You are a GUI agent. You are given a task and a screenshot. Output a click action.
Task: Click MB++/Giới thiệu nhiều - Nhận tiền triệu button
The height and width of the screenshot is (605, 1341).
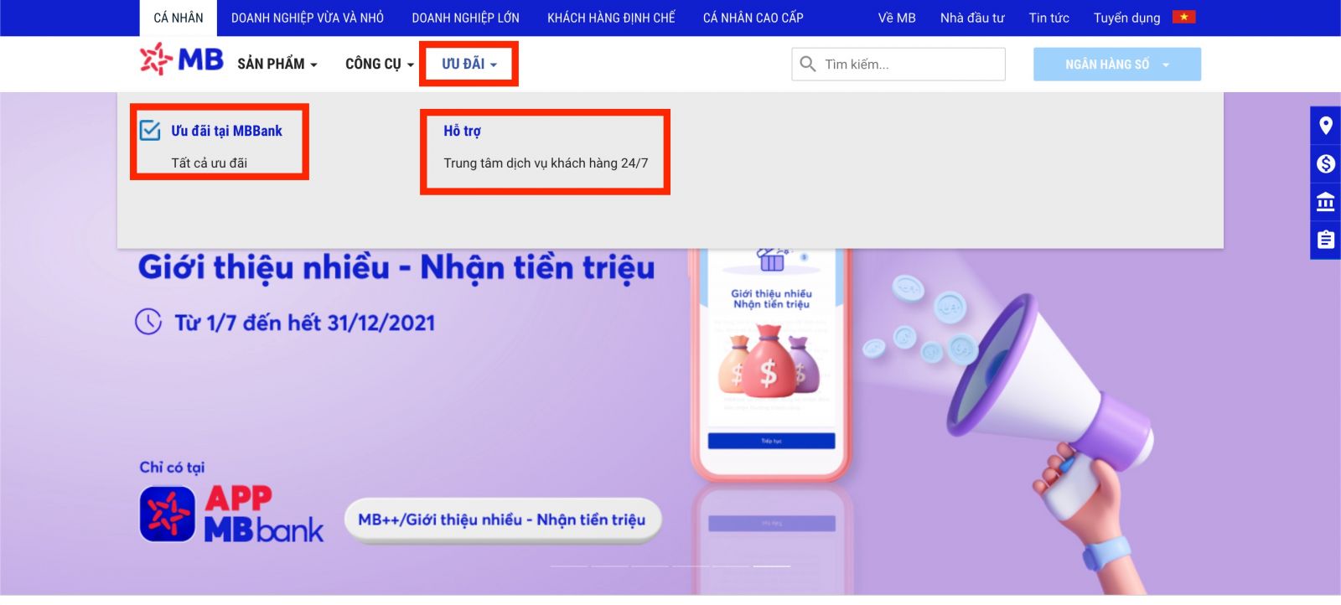[x=502, y=520]
